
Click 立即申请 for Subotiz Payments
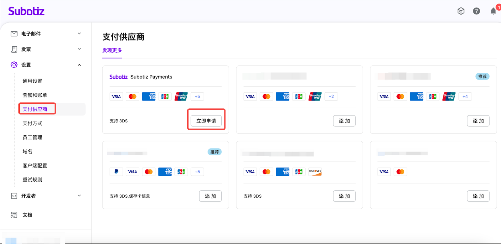(206, 121)
